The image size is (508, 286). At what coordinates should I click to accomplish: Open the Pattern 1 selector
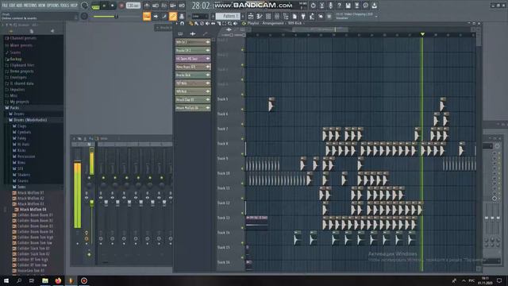pos(228,16)
